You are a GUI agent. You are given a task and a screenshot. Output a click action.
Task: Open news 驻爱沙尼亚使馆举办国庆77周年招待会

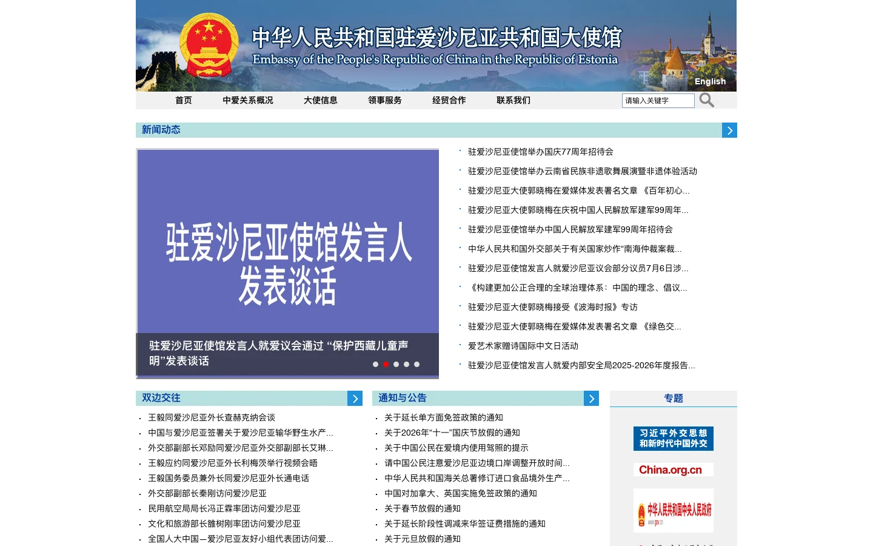tap(541, 152)
